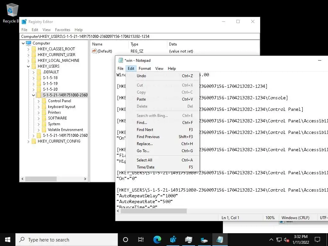Open the Windows Start button
The width and height of the screenshot is (328, 246).
pyautogui.click(x=8, y=240)
